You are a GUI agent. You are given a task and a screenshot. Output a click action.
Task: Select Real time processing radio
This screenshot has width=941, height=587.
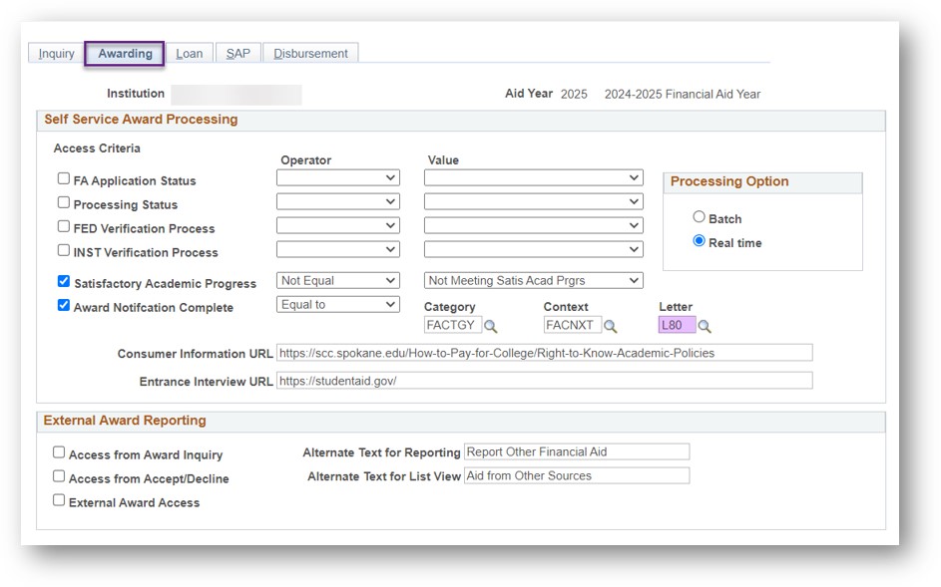(x=699, y=241)
